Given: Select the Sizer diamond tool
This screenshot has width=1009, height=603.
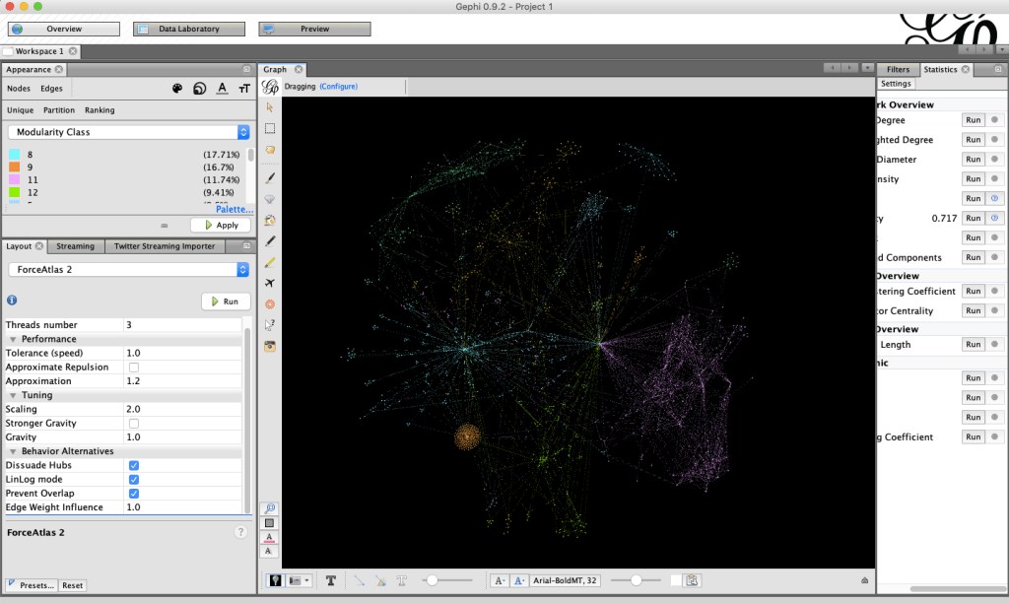Looking at the screenshot, I should 270,199.
